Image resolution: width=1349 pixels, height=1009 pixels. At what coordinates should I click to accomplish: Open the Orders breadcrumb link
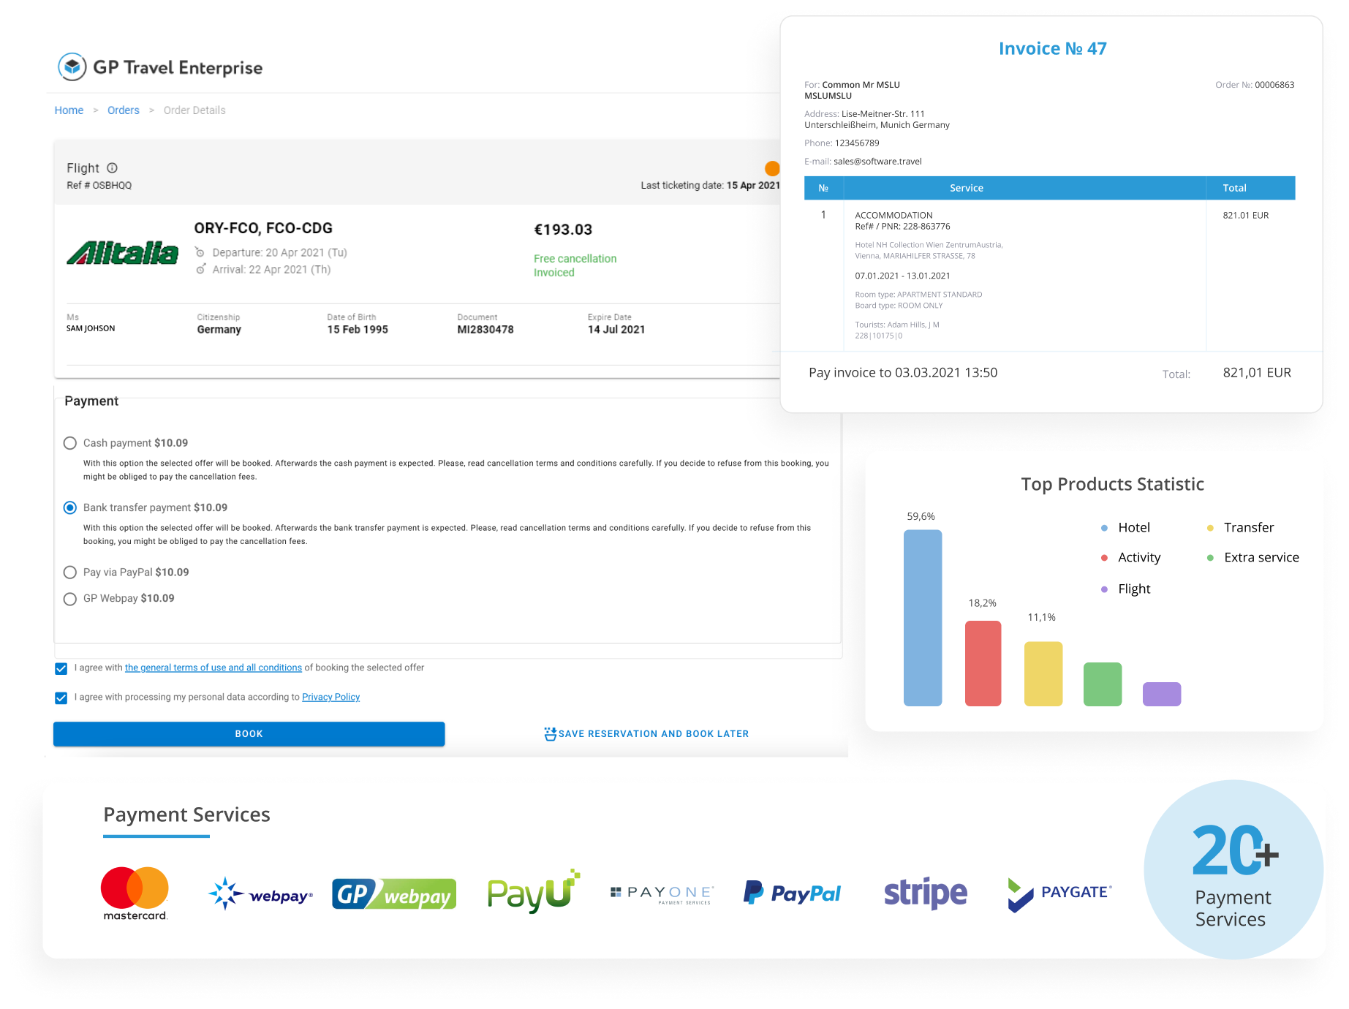(123, 110)
